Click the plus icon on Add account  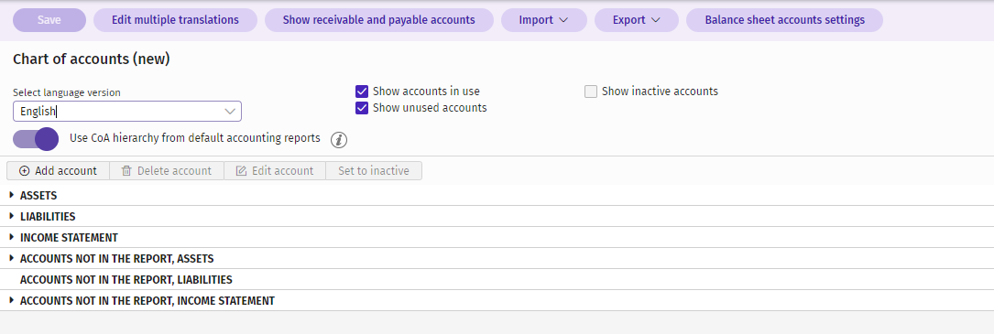(x=24, y=171)
